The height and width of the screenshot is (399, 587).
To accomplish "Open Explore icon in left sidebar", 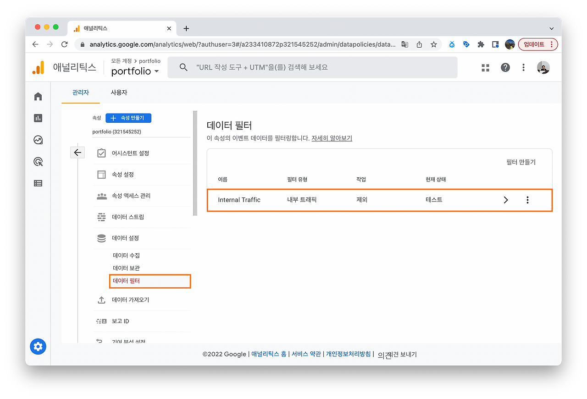I will 38,140.
